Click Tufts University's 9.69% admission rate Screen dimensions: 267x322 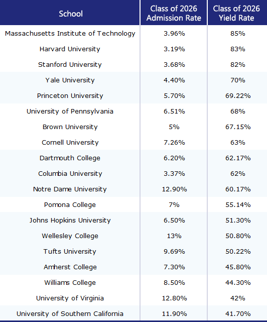point(174,252)
